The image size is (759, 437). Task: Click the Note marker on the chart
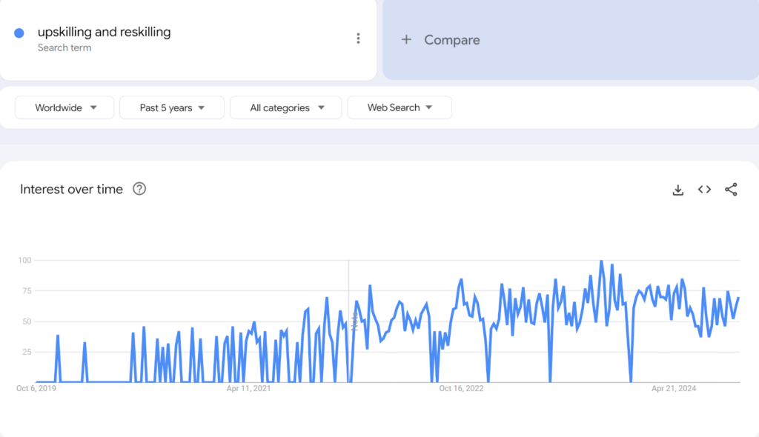pos(354,321)
